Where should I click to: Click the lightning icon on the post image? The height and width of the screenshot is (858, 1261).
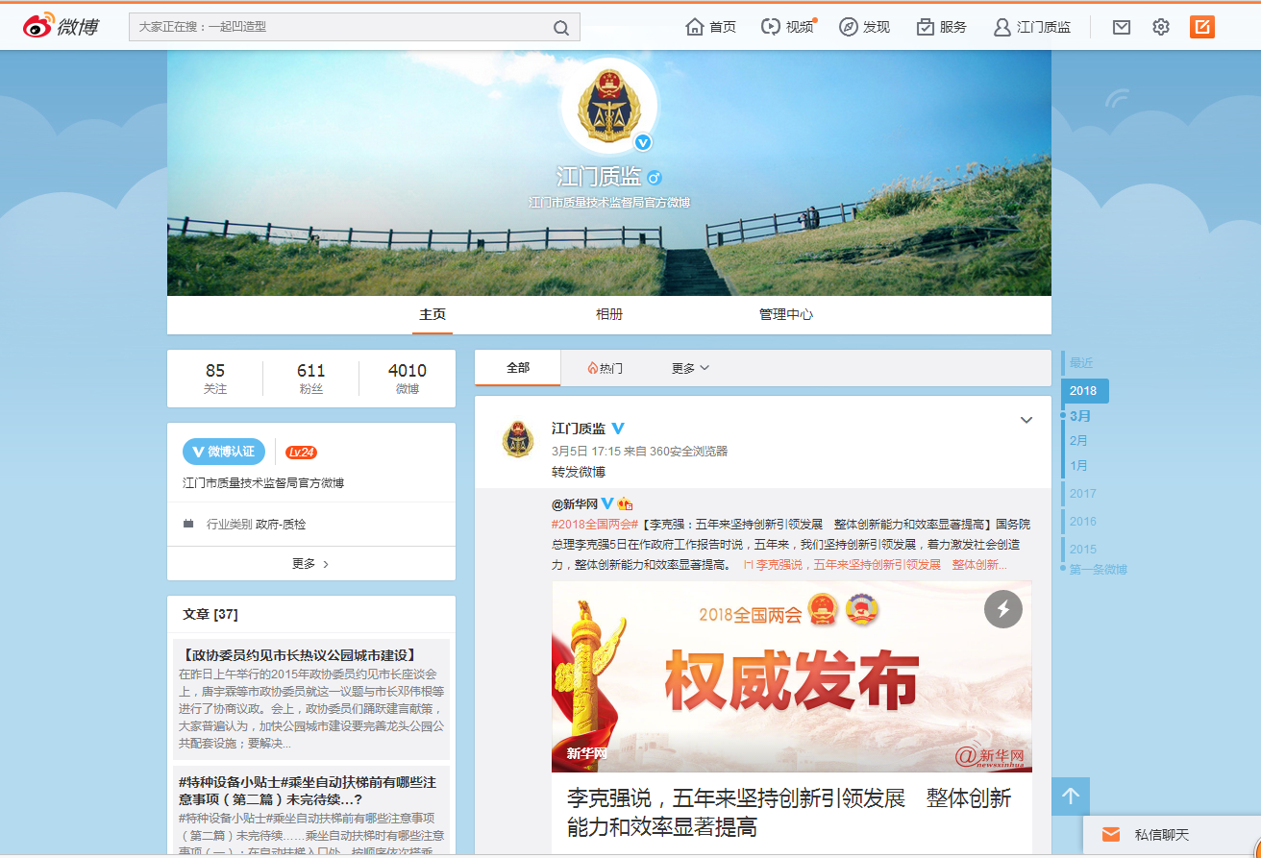[1002, 609]
